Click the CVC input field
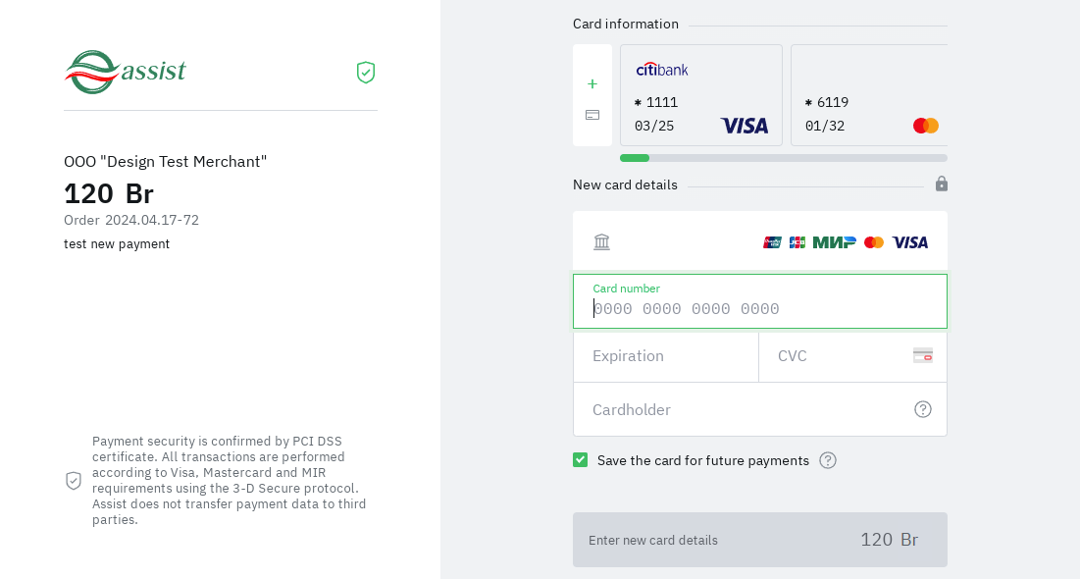 click(839, 356)
